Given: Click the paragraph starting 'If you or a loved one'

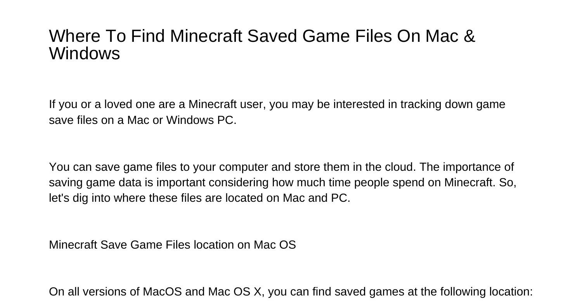Looking at the screenshot, I should 277,105.
